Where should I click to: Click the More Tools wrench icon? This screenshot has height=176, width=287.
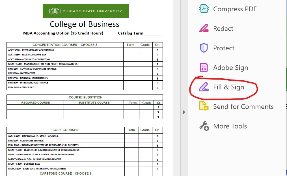click(x=204, y=126)
